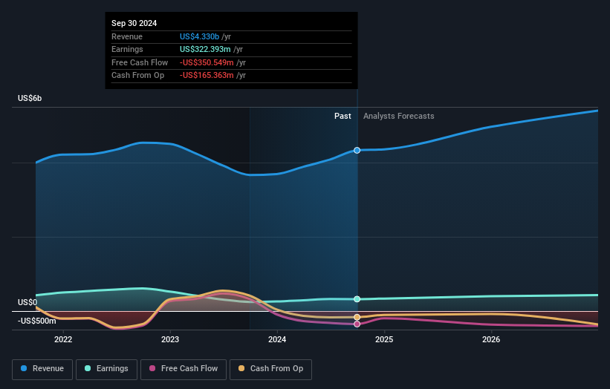Click the 2024 x-axis label
This screenshot has height=389, width=610.
277,339
